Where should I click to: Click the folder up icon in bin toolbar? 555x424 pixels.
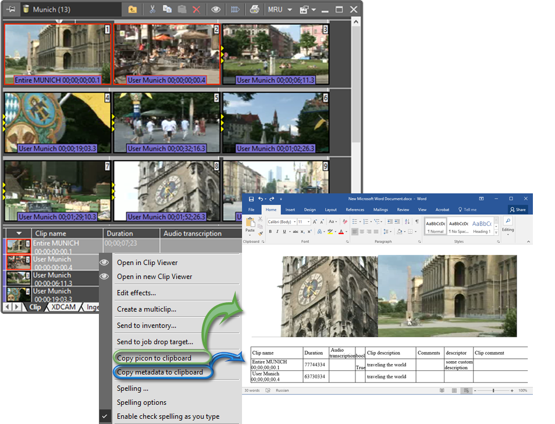coord(133,9)
